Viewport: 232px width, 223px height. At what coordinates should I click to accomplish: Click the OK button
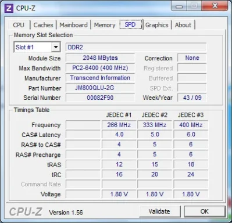(x=205, y=211)
